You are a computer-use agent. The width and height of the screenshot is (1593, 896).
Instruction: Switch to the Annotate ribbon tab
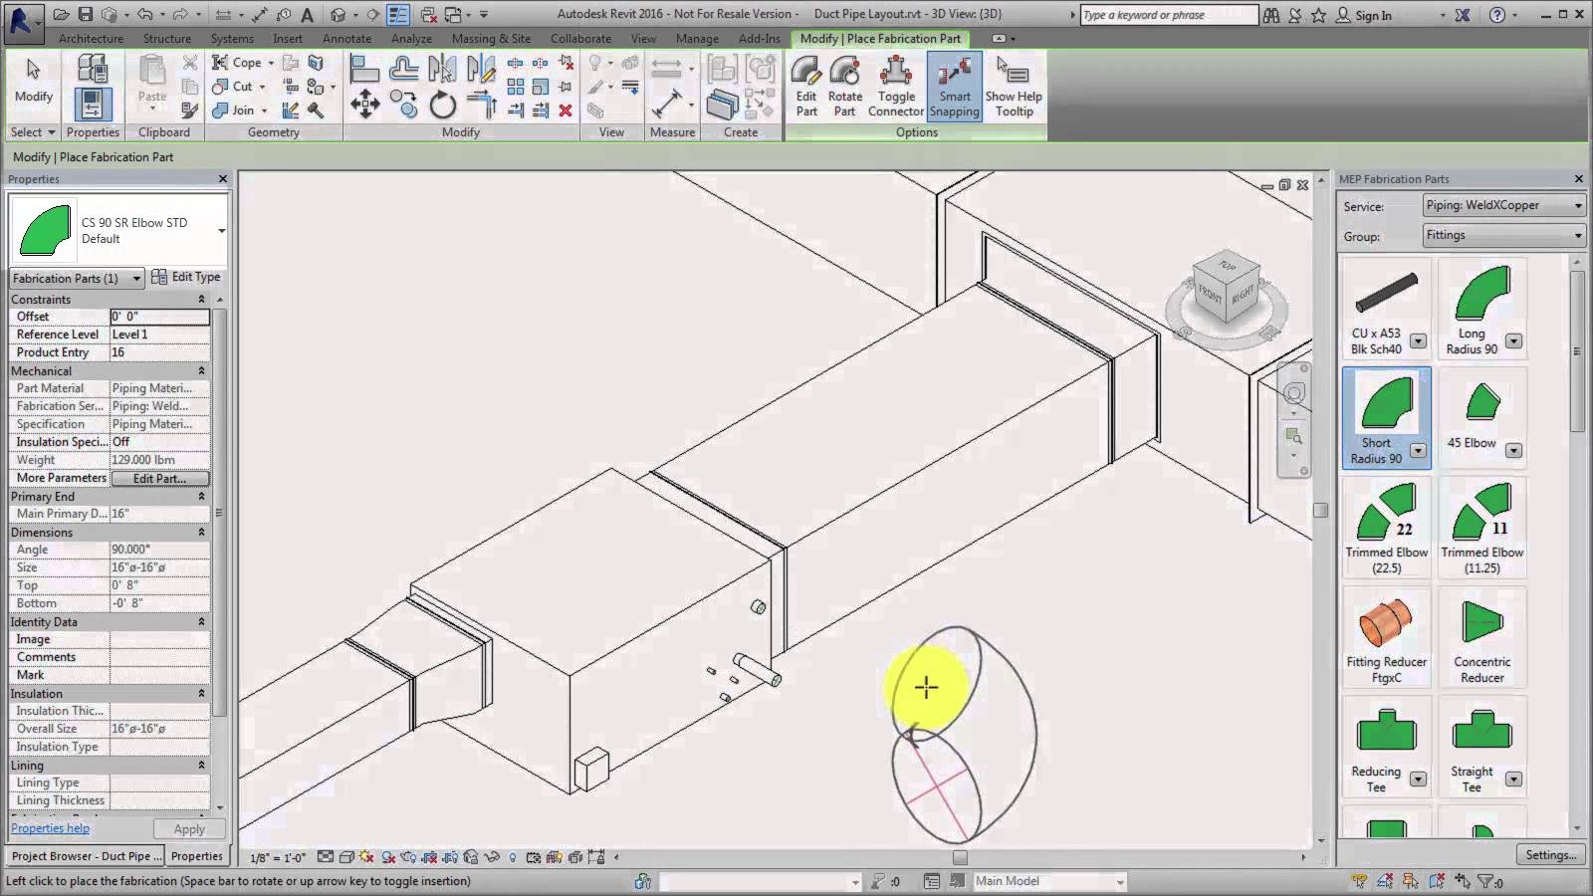click(346, 39)
